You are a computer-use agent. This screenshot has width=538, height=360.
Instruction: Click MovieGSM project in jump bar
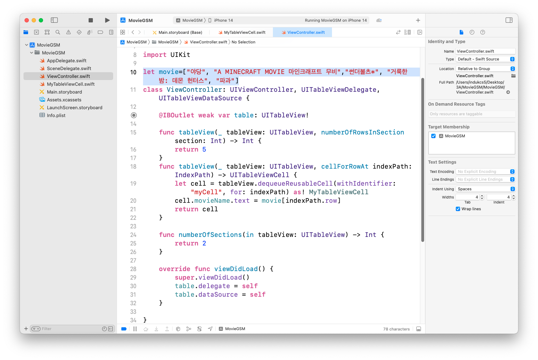133,42
